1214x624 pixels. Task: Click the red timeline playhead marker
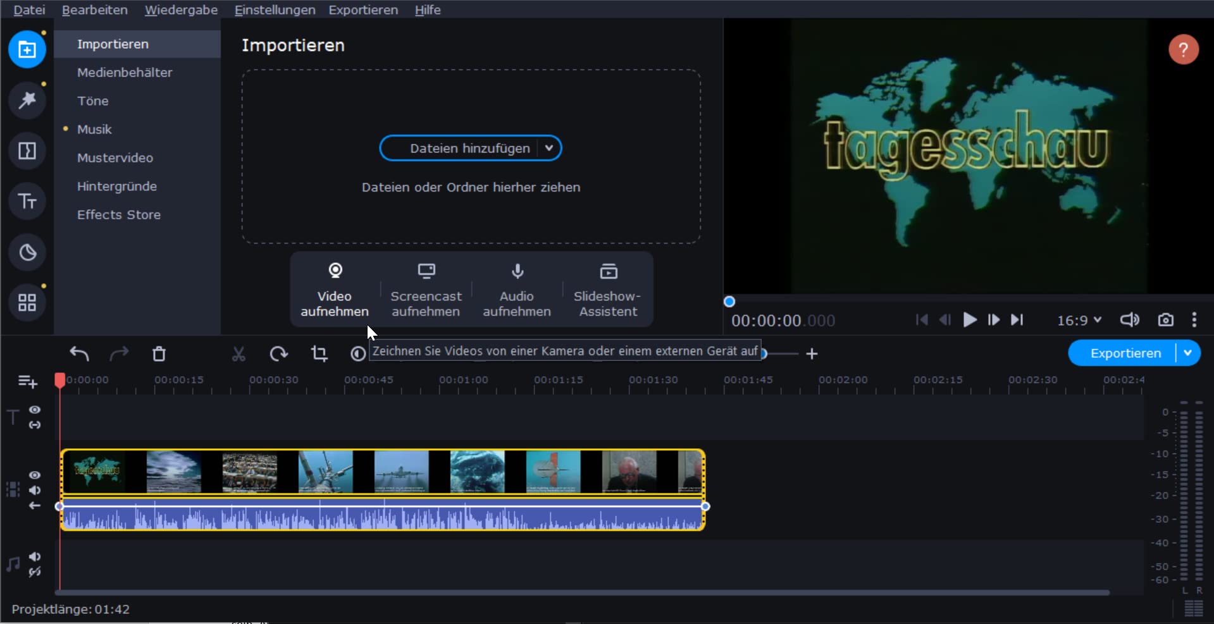click(59, 379)
